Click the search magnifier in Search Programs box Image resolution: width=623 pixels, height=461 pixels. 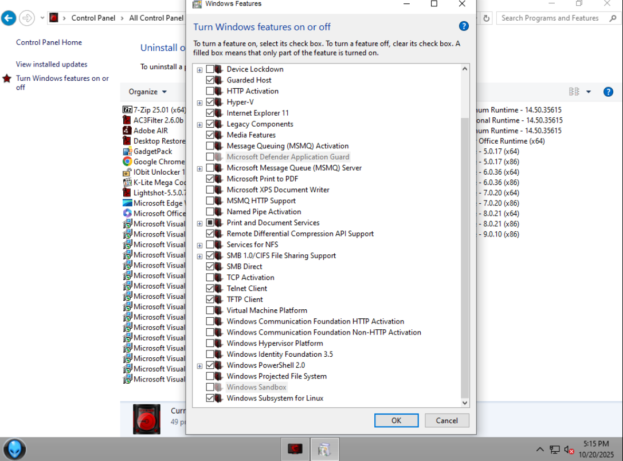(x=613, y=18)
